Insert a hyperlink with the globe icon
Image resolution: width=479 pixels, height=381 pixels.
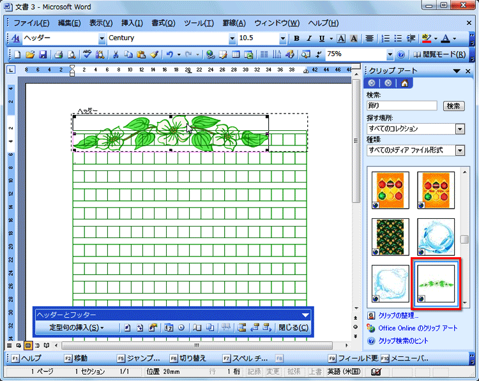click(210, 55)
